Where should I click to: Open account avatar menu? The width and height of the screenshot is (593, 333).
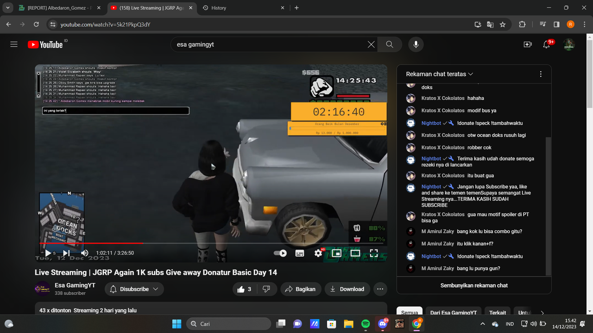(x=569, y=44)
